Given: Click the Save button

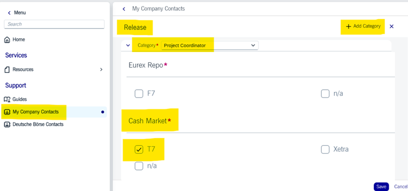Looking at the screenshot, I should (x=381, y=186).
